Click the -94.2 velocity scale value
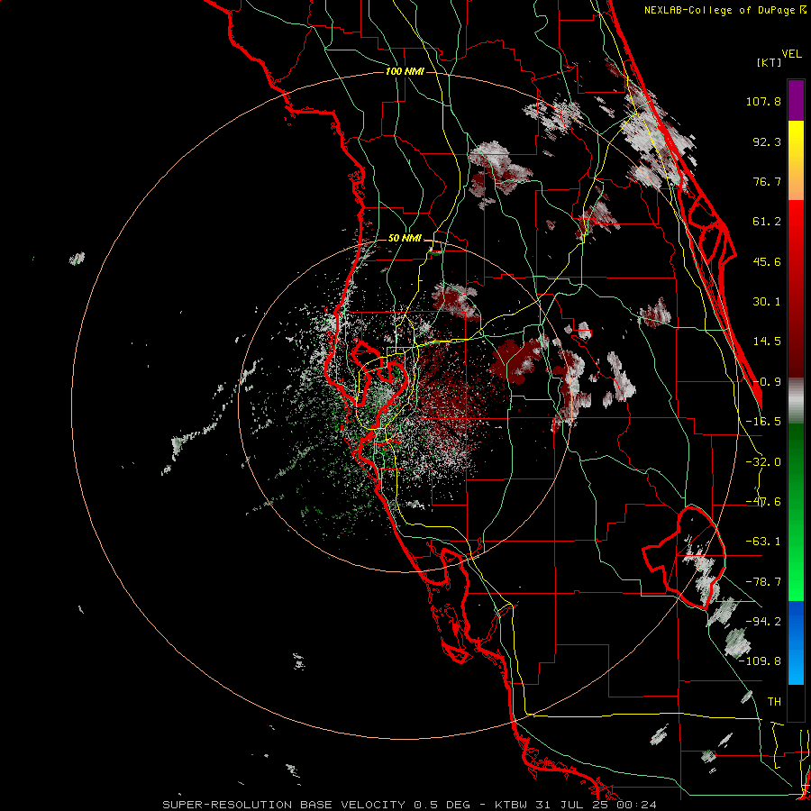This screenshot has width=811, height=811. pos(763,622)
